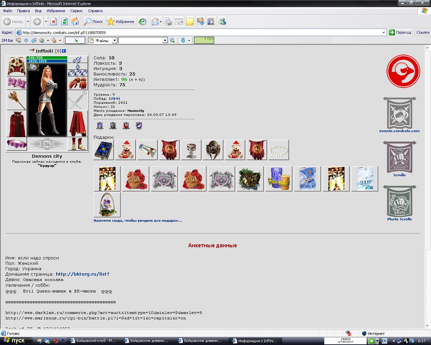This screenshot has height=345, width=431.
Task: Expand the DM Bar URL combo box arrow
Action: point(165,40)
